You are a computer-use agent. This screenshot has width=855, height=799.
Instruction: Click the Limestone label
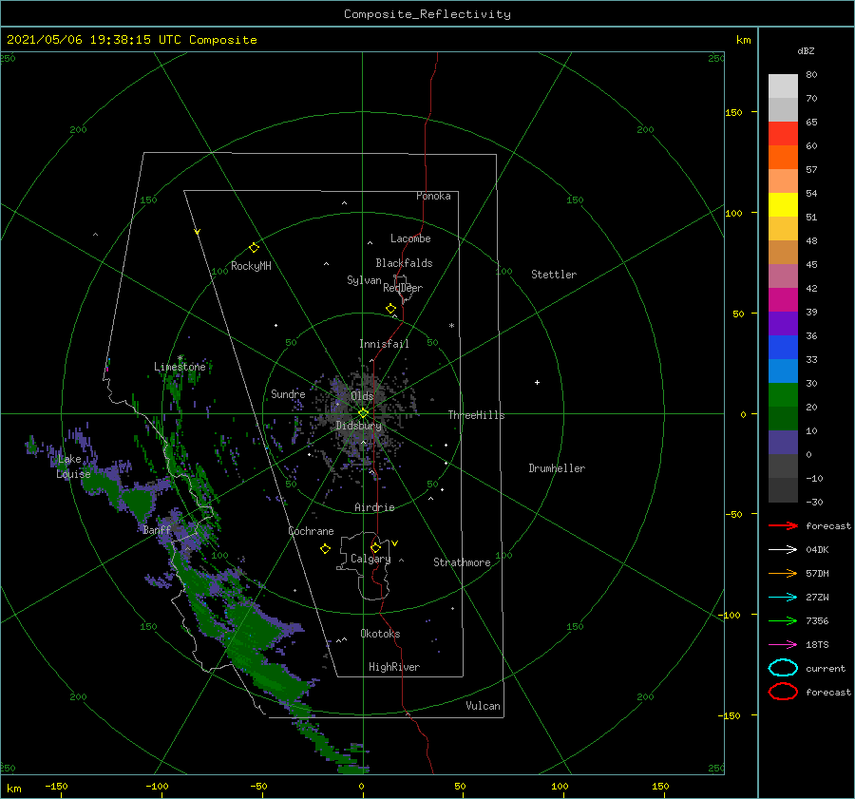[x=180, y=367]
